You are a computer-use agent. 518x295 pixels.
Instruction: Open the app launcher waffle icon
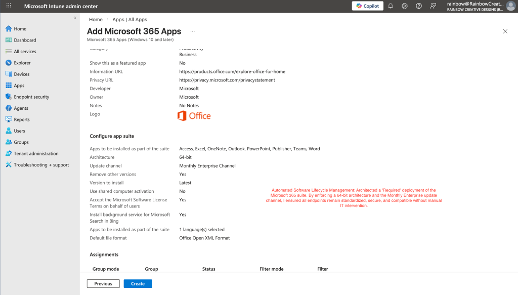[x=9, y=6]
